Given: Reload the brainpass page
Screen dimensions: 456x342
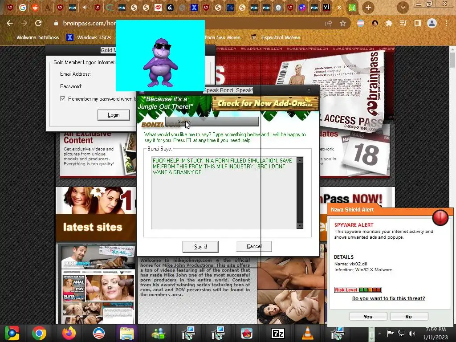Looking at the screenshot, I should coord(38,23).
